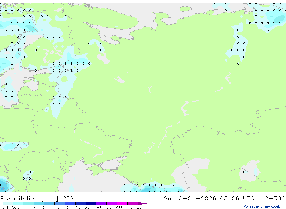
Task: Click the legend value label '20'
Action: point(77,207)
